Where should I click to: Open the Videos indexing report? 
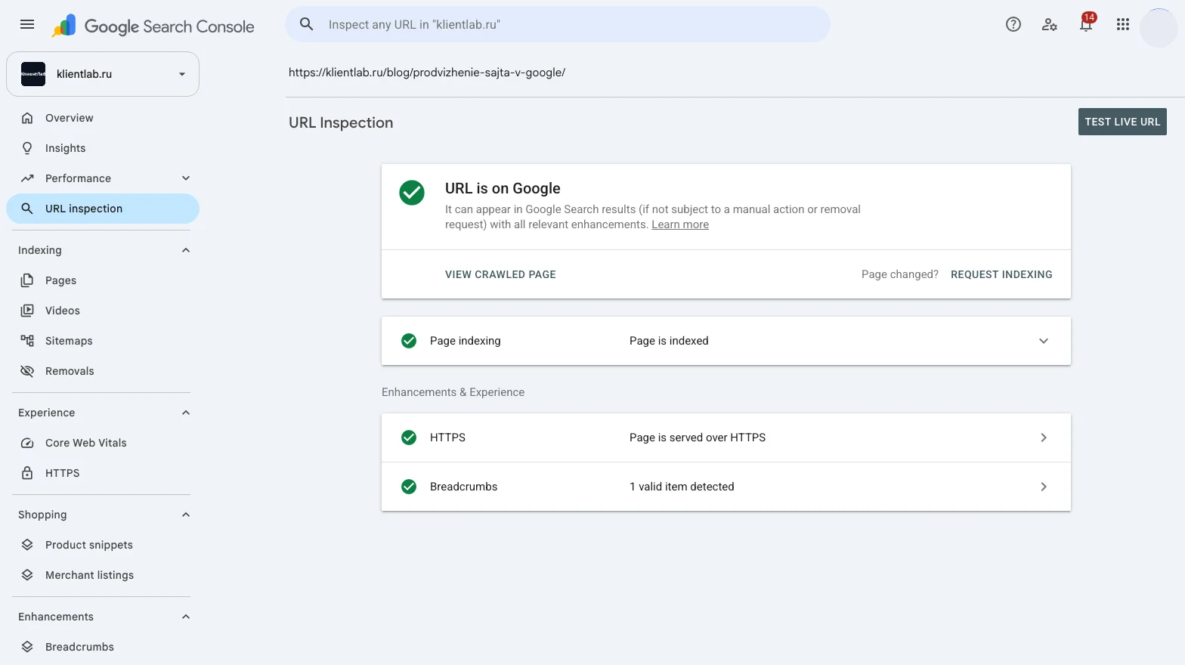[103, 311]
